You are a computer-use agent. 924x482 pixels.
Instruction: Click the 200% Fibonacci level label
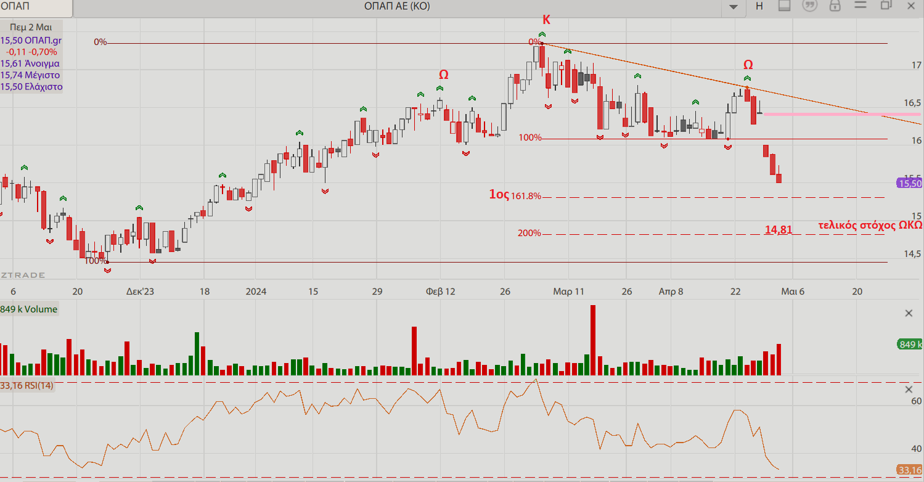529,233
